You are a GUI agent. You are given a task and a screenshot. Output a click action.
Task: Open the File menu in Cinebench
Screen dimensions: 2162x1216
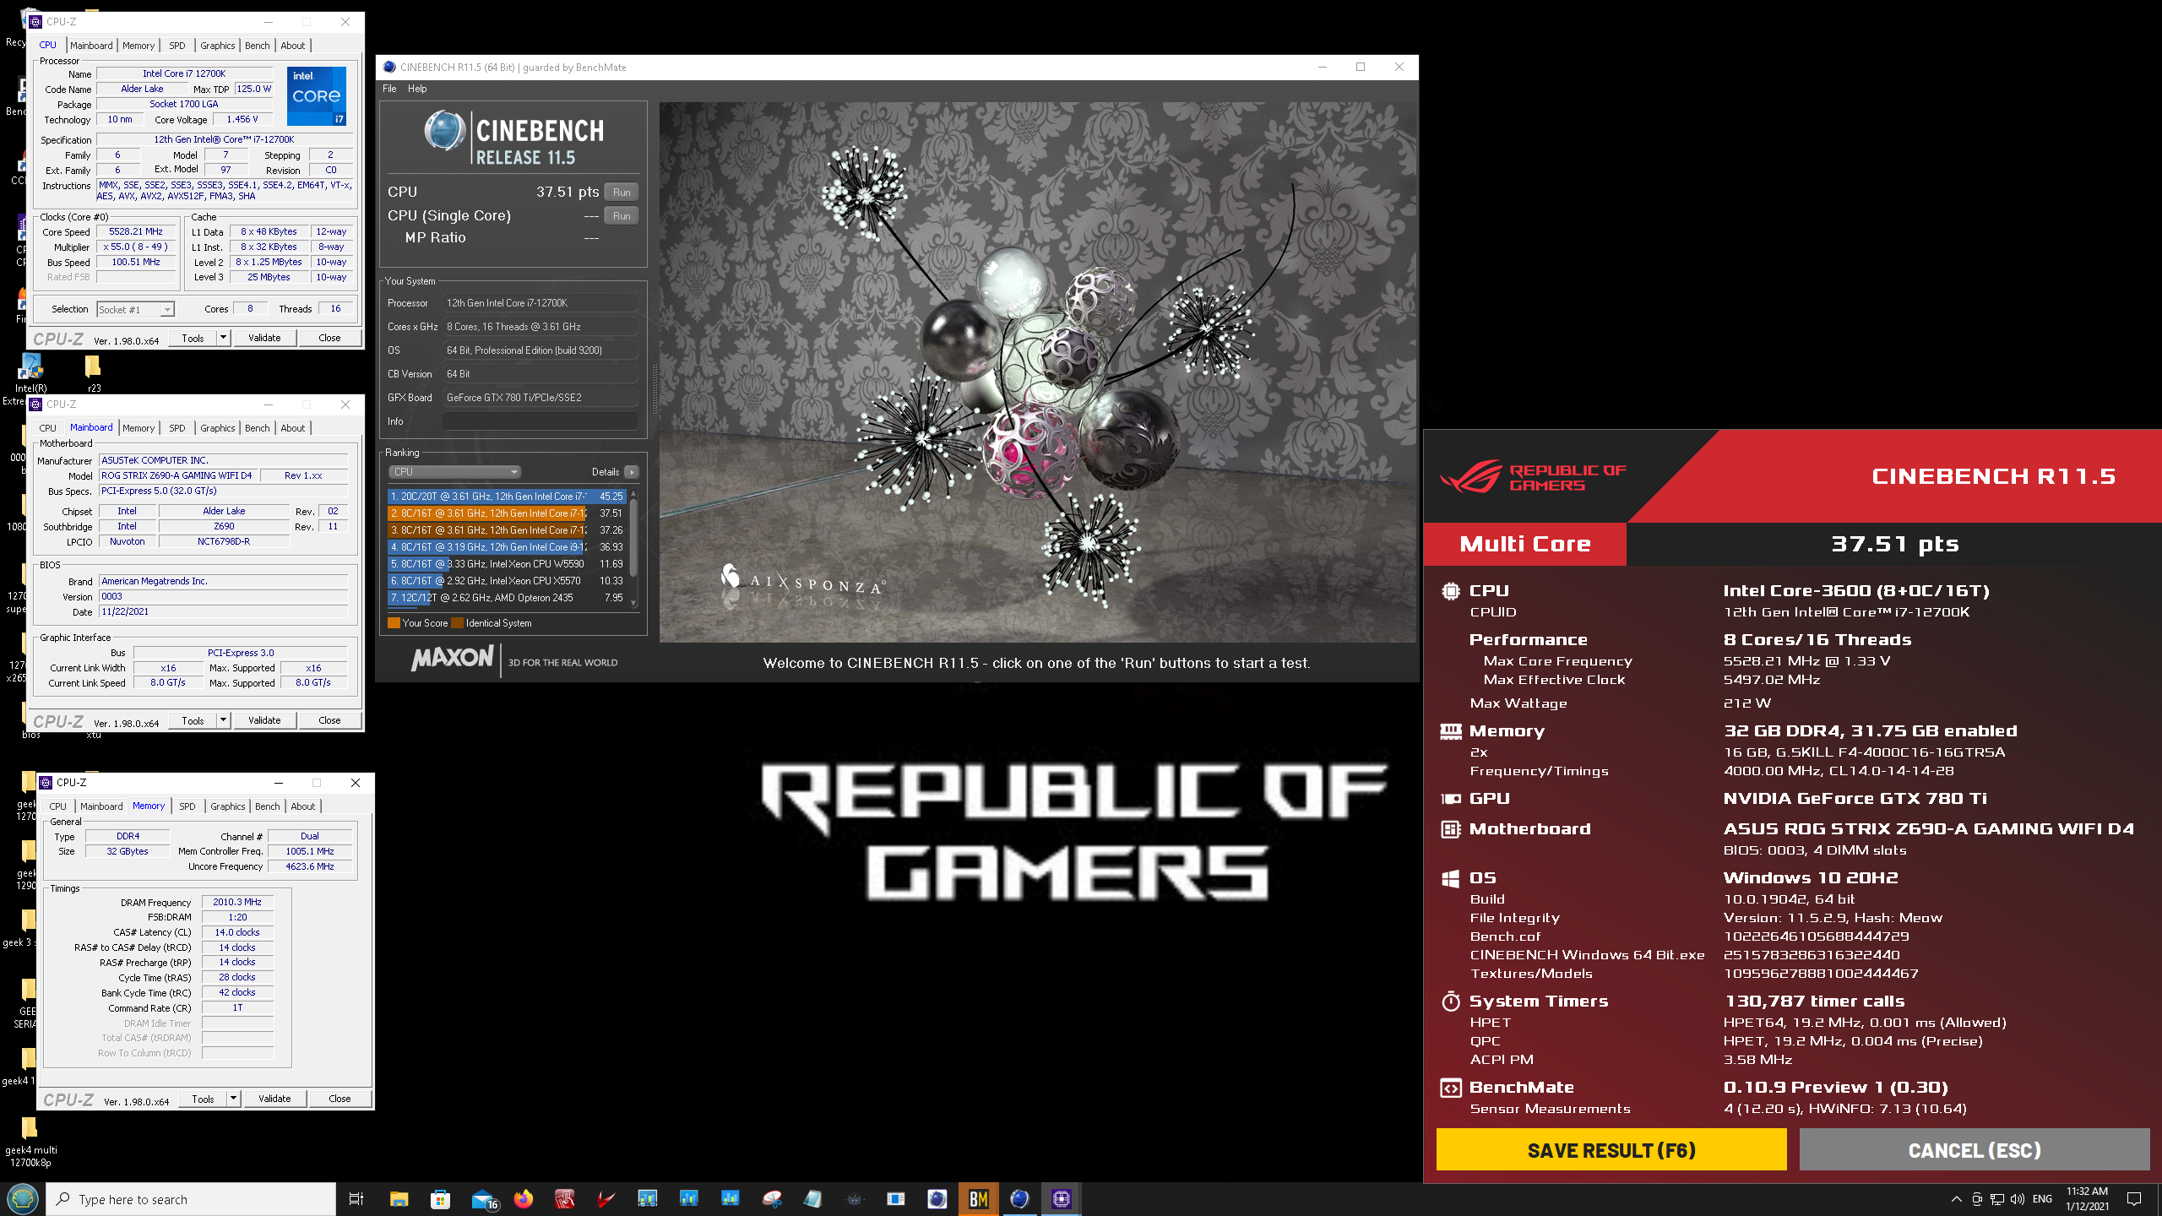pos(389,89)
